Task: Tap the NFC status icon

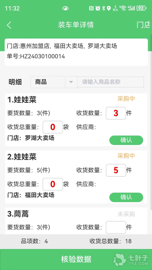Action: (91, 8)
